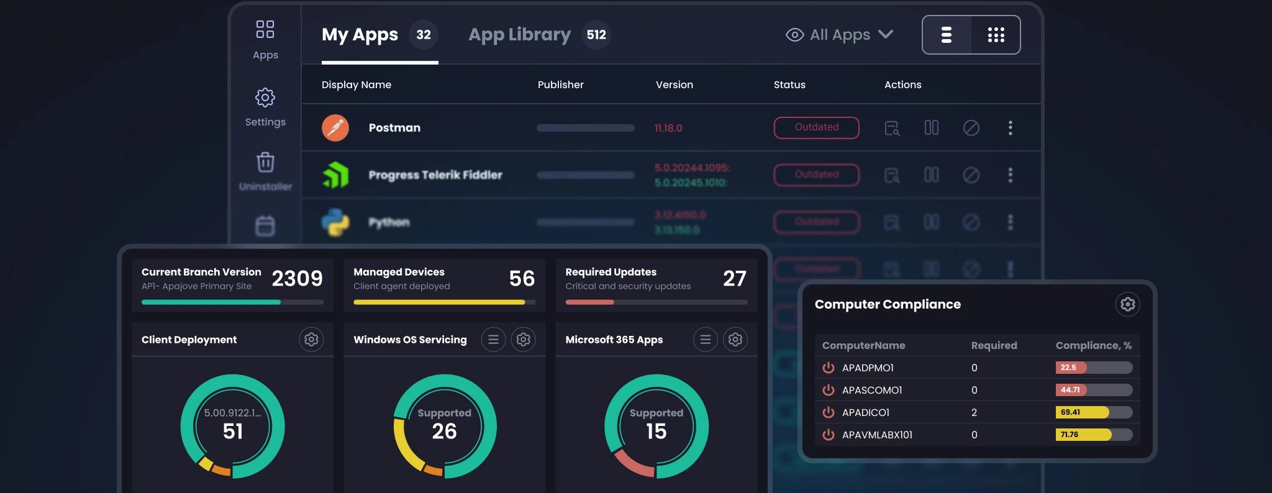This screenshot has height=493, width=1272.
Task: Open Settings in the sidebar
Action: 265,97
